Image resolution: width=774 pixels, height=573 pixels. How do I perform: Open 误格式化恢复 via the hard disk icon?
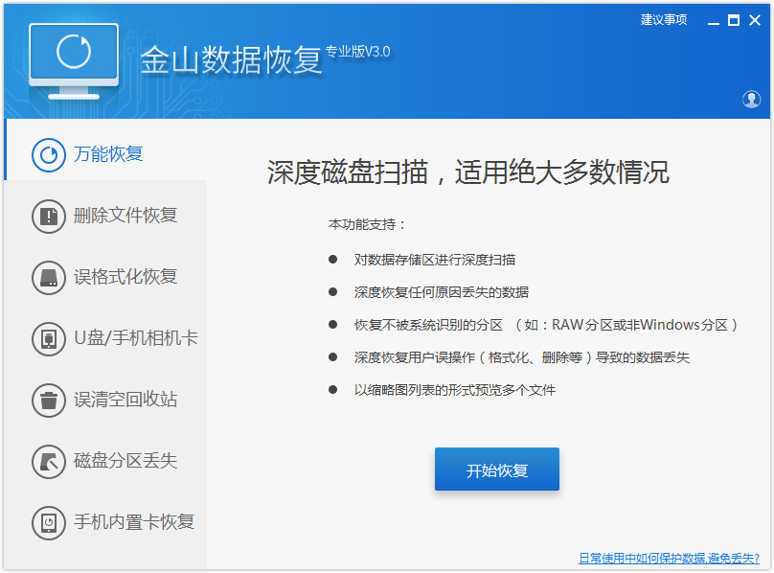(48, 278)
